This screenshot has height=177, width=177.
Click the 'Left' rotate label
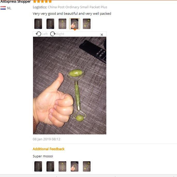click(45, 34)
